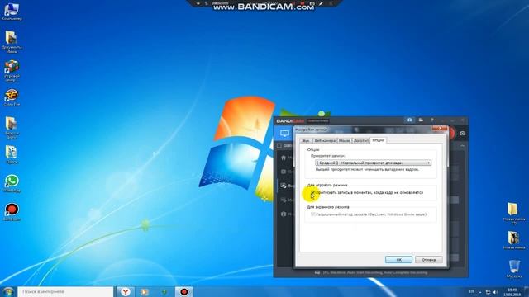Click the Action Center flag tray icon
The width and height of the screenshot is (529, 297).
(488, 292)
